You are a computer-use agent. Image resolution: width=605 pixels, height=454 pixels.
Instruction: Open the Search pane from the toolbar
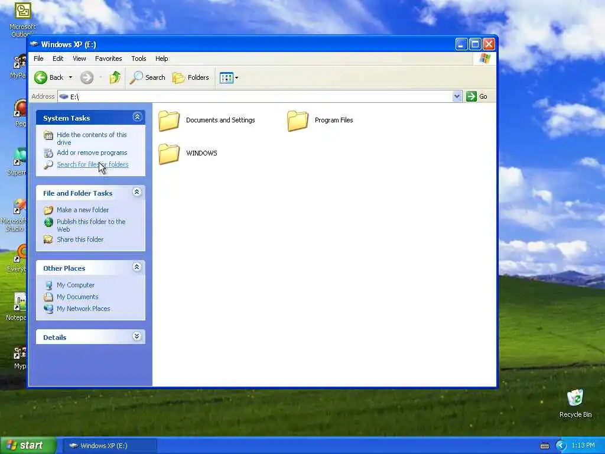[147, 77]
